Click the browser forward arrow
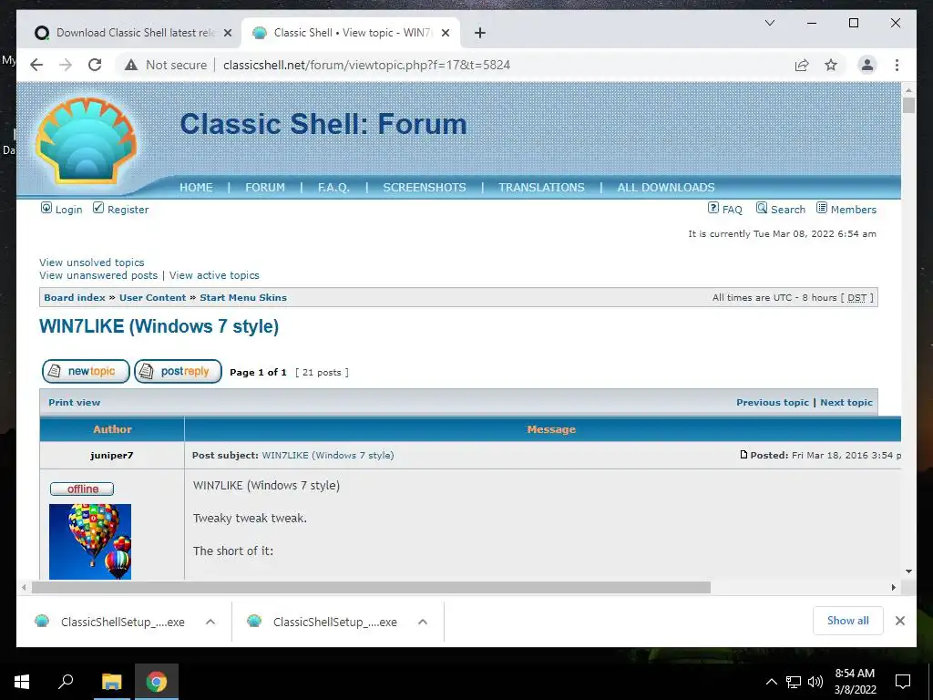This screenshot has height=700, width=933. click(66, 65)
